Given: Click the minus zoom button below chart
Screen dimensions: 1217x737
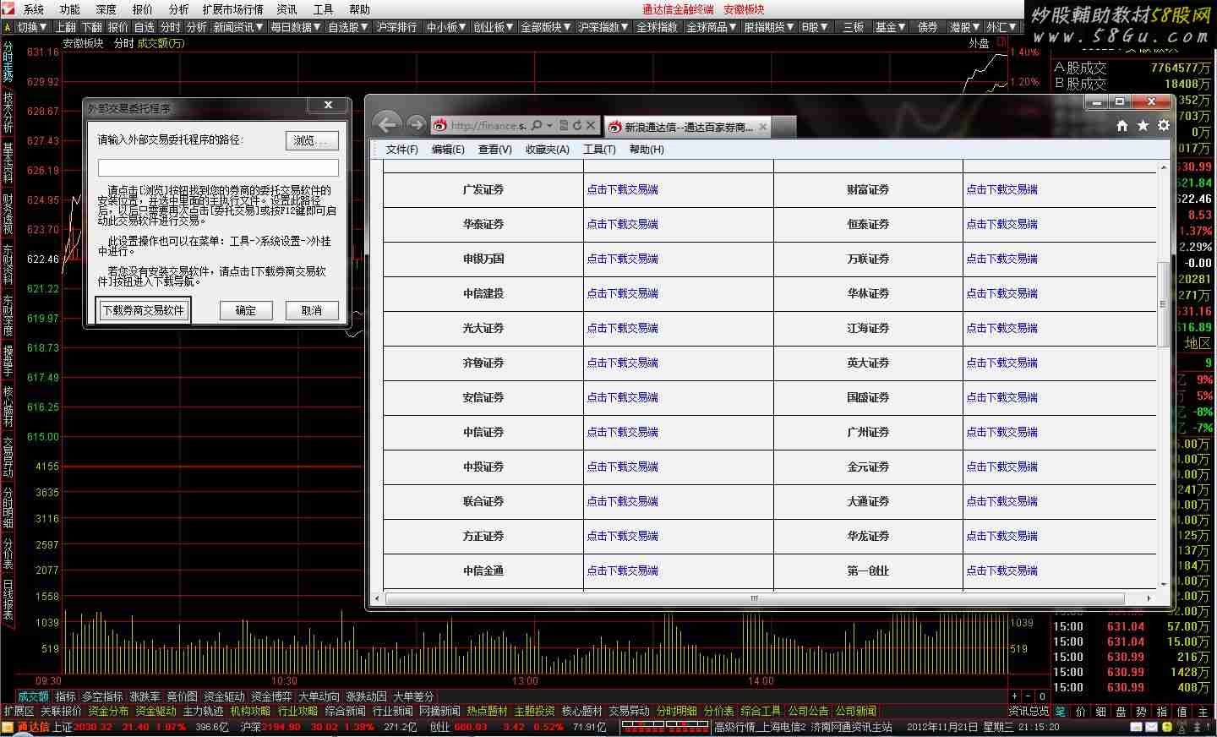Looking at the screenshot, I should pyautogui.click(x=1029, y=696).
